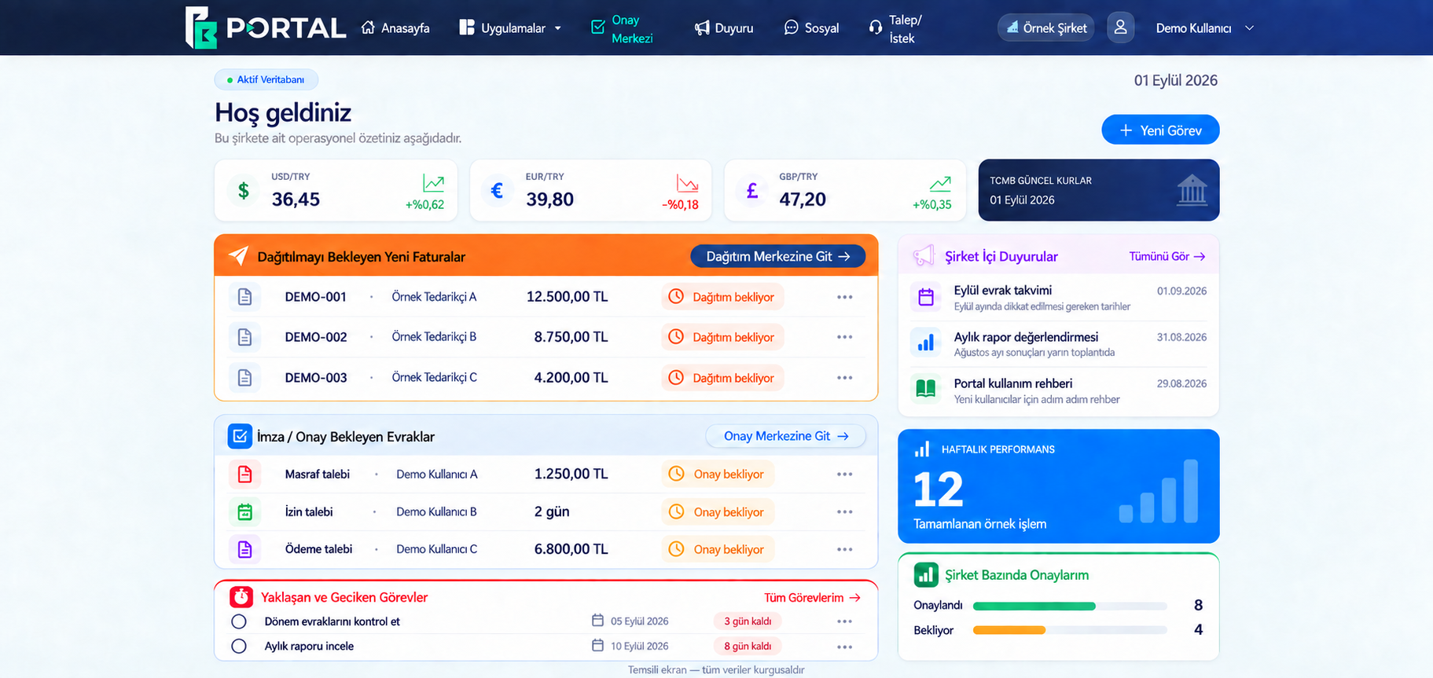Open the Sosyal navigation item
The width and height of the screenshot is (1433, 678).
(812, 28)
